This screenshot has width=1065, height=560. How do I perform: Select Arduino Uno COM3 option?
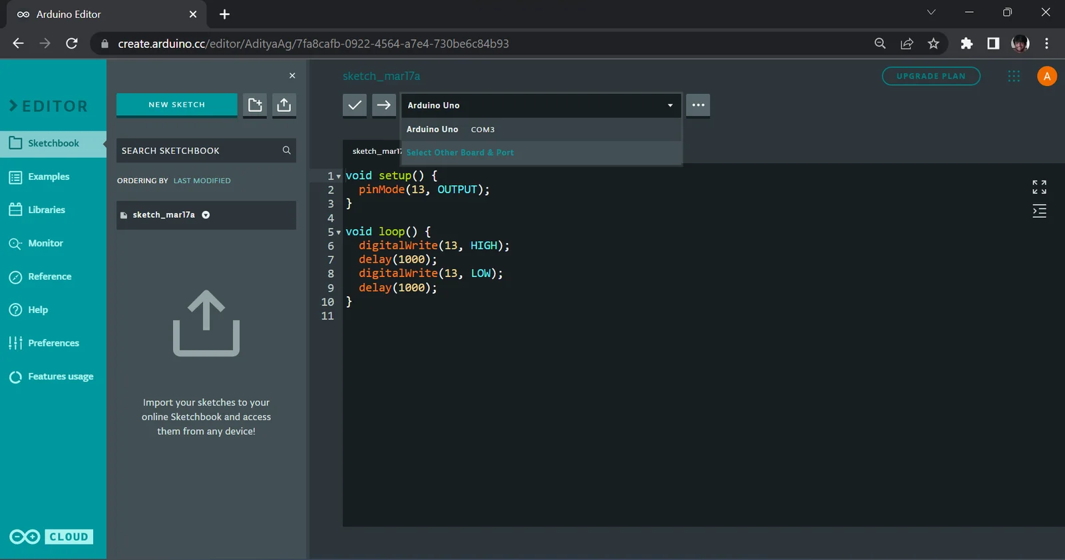541,129
